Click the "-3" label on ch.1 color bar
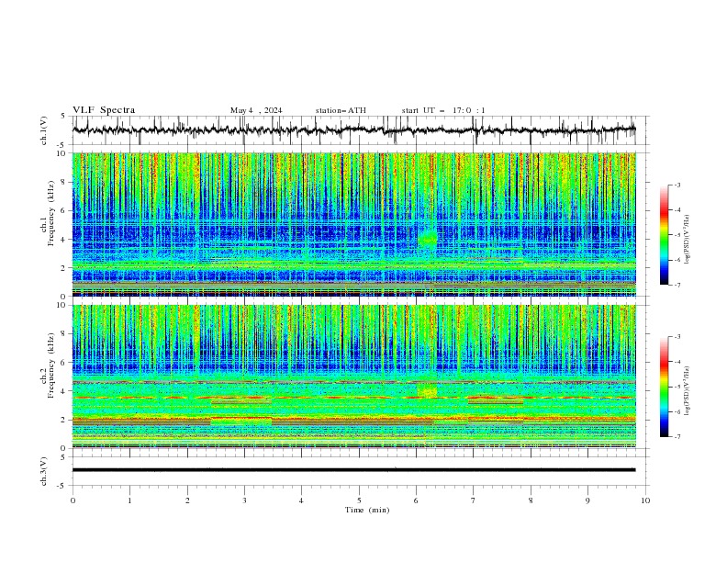The image size is (727, 562). click(x=677, y=185)
